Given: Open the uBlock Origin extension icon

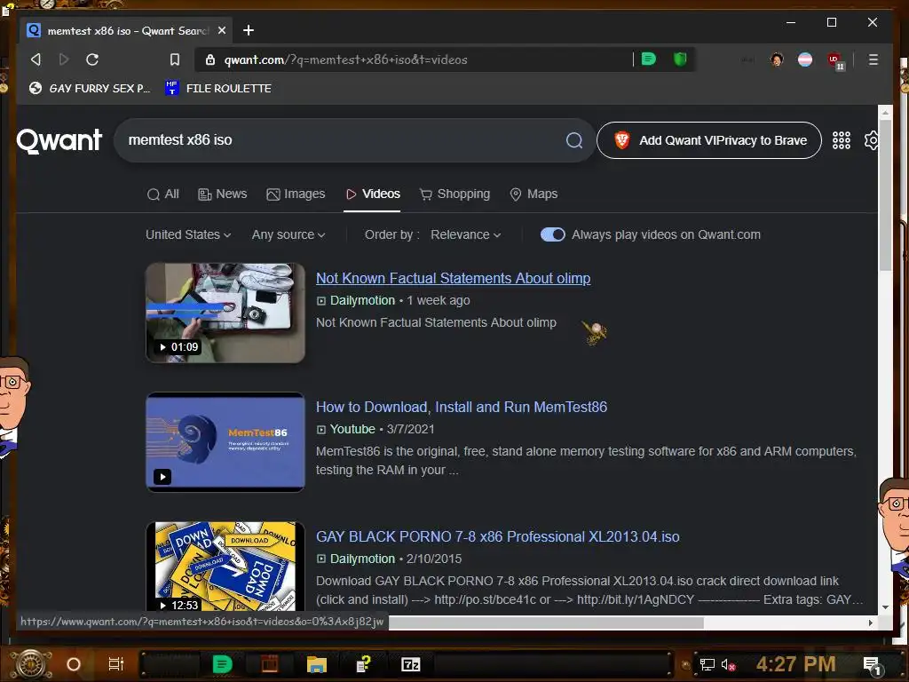Looking at the screenshot, I should coord(834,59).
